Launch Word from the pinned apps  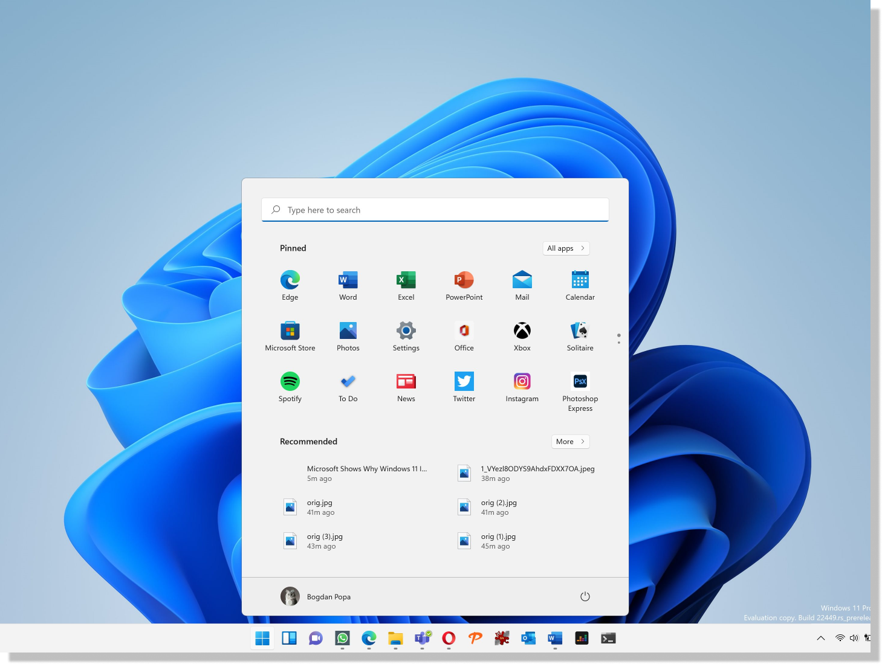[348, 285]
